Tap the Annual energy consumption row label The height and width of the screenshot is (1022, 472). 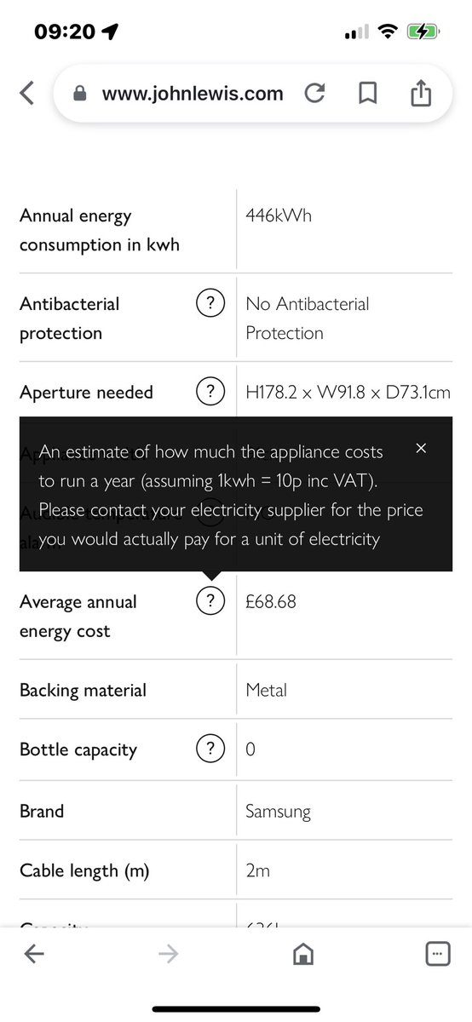100,230
